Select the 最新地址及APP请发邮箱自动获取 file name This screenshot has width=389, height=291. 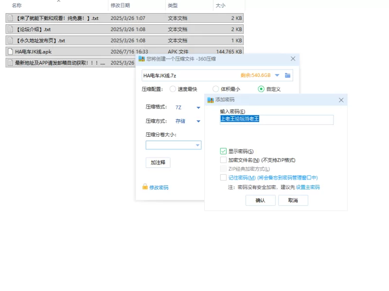pyautogui.click(x=60, y=63)
